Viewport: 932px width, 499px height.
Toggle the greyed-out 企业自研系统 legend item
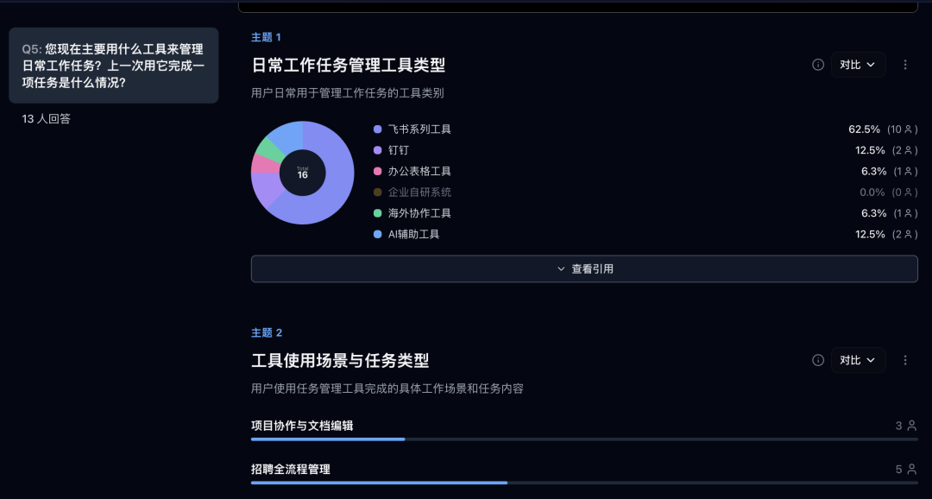coord(419,193)
